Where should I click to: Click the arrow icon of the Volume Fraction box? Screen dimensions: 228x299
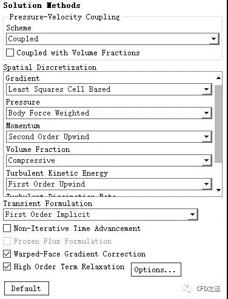(206, 160)
